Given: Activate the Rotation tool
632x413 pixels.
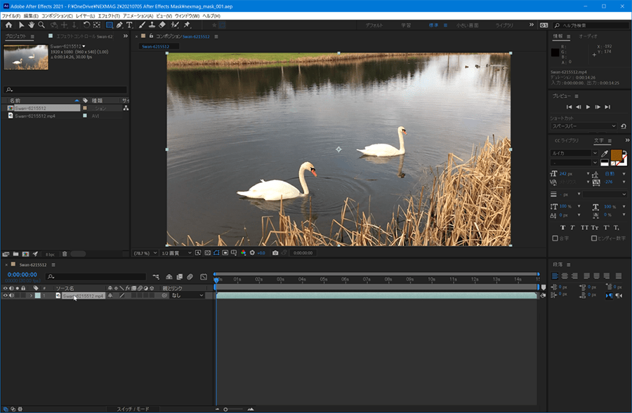Looking at the screenshot, I should click(86, 25).
